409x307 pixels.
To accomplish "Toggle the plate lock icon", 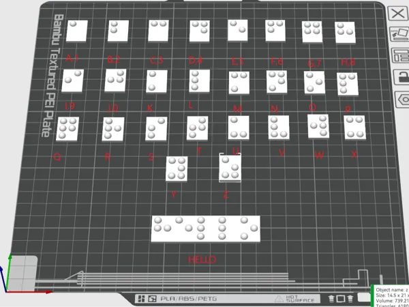I will click(402, 77).
